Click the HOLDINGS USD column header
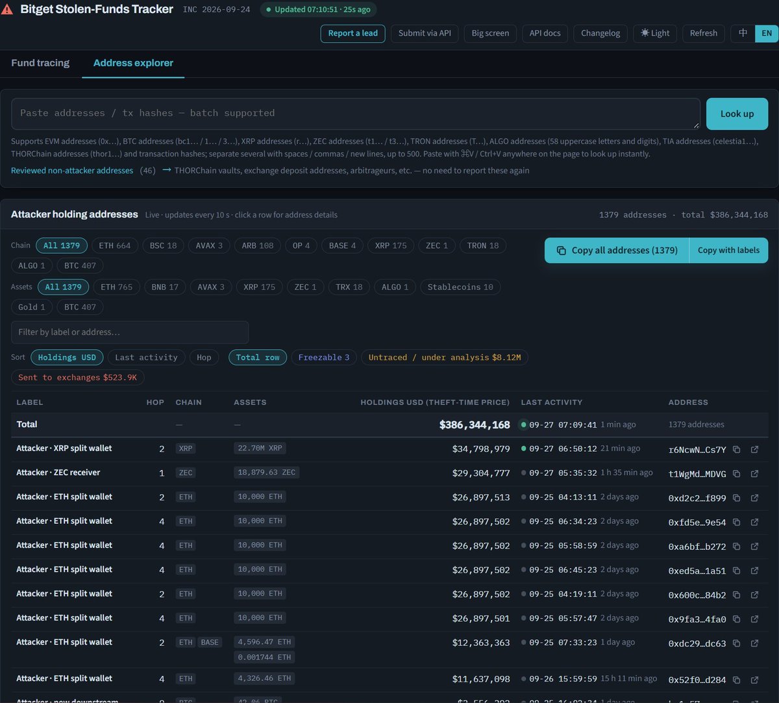This screenshot has height=703, width=779. tap(435, 402)
